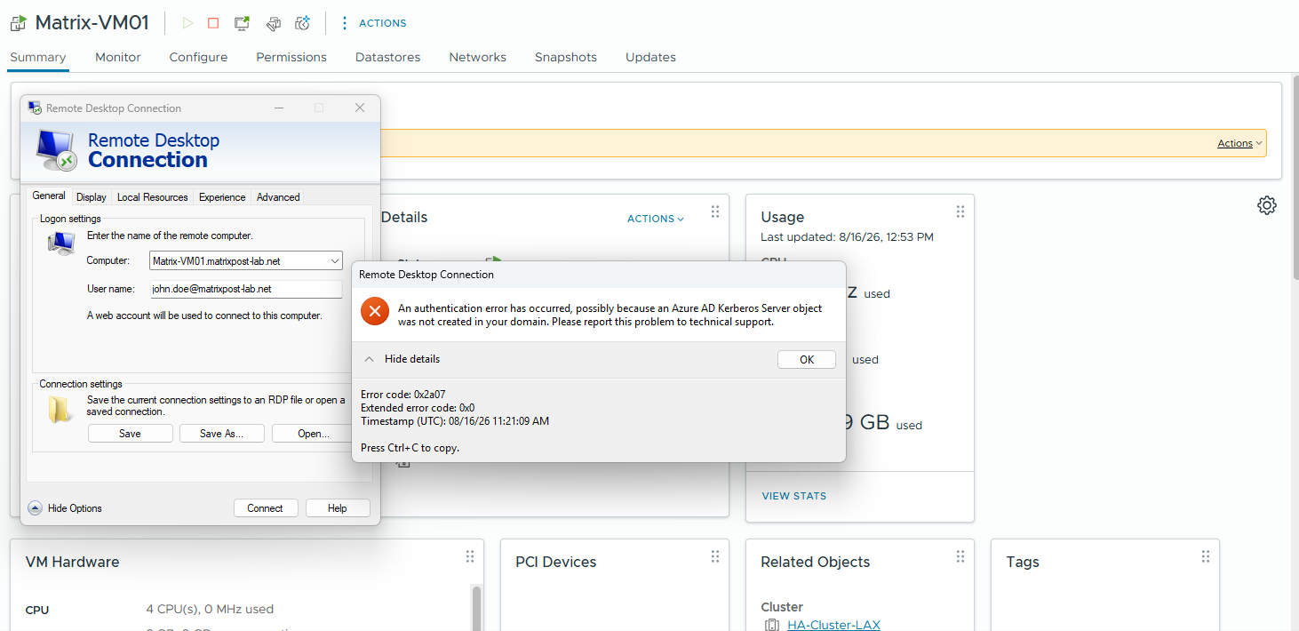Collapse the error info with Hide details
1299x631 pixels.
(x=403, y=359)
